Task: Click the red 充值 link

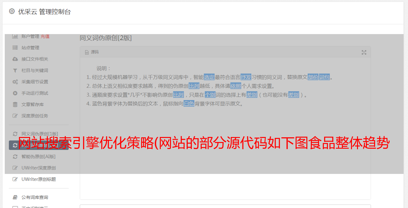Action: tap(45, 36)
